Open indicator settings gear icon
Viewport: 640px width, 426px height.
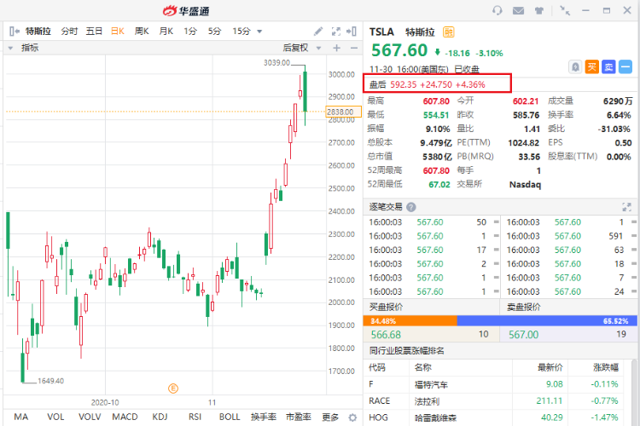pyautogui.click(x=352, y=417)
